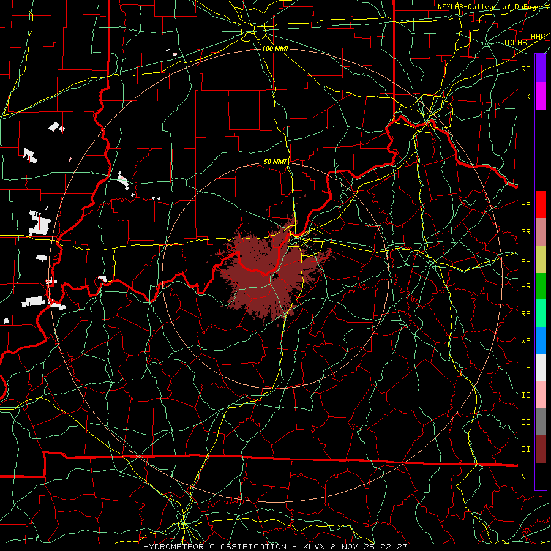Viewport: 551px width, 551px height.
Task: Click the GR salmon legend color swatch
Action: coord(541,231)
